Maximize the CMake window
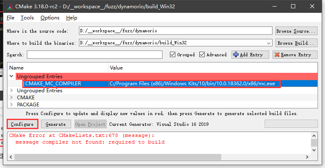 (x=293, y=7)
